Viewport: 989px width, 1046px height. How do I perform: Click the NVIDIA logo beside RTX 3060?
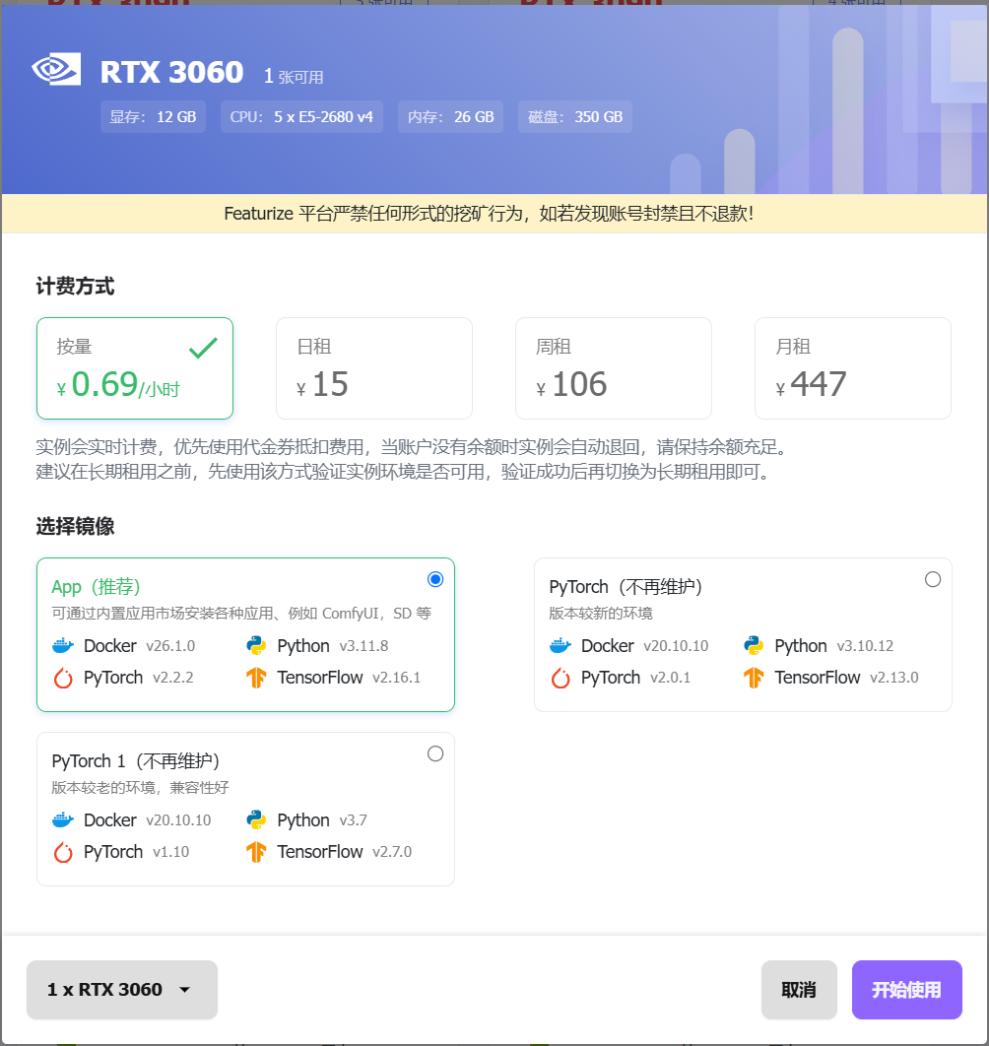click(56, 70)
